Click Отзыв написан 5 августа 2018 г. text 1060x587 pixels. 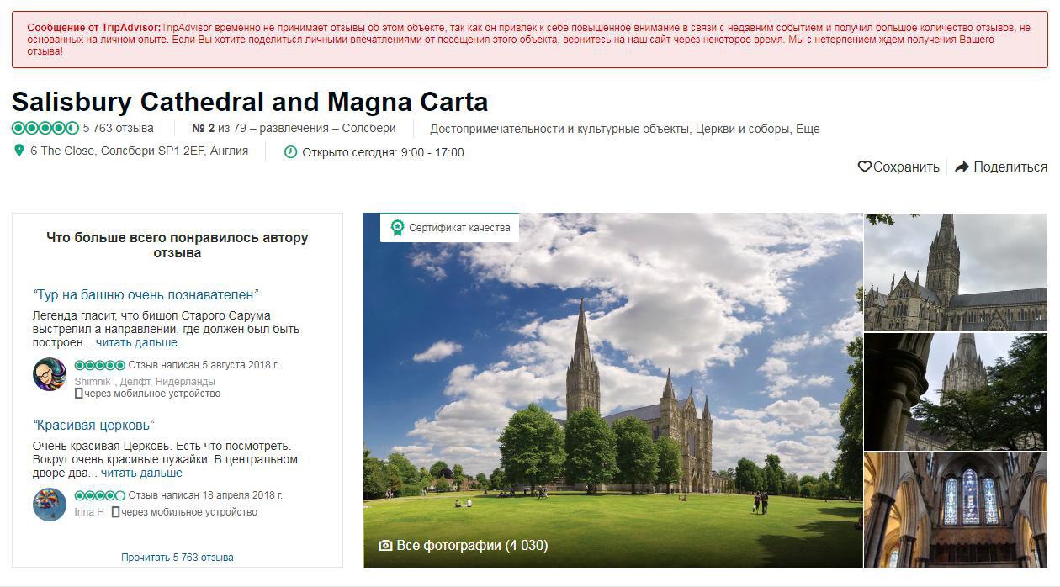204,366
